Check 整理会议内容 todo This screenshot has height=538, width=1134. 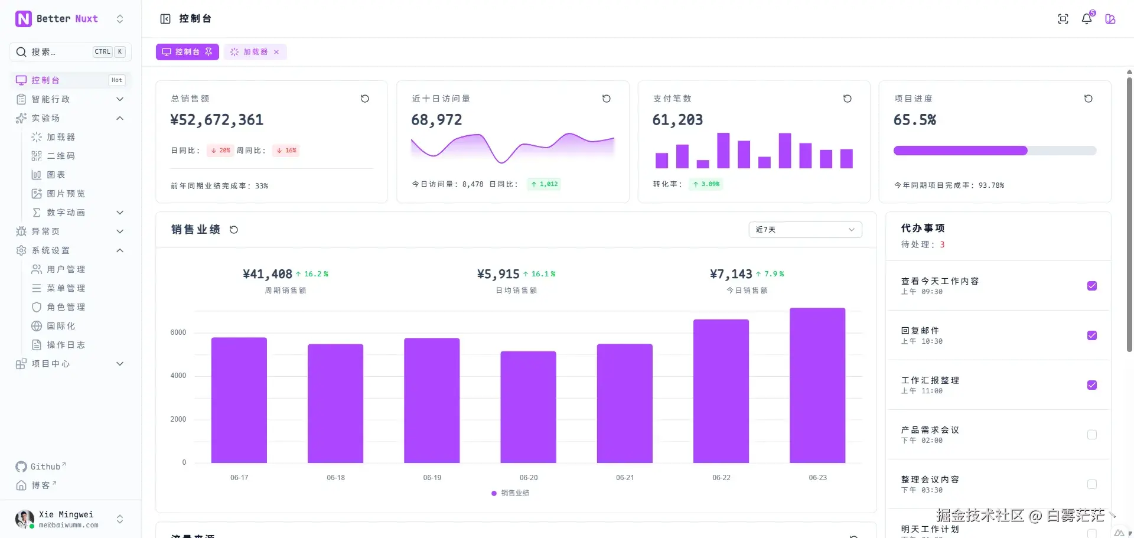(x=1092, y=484)
